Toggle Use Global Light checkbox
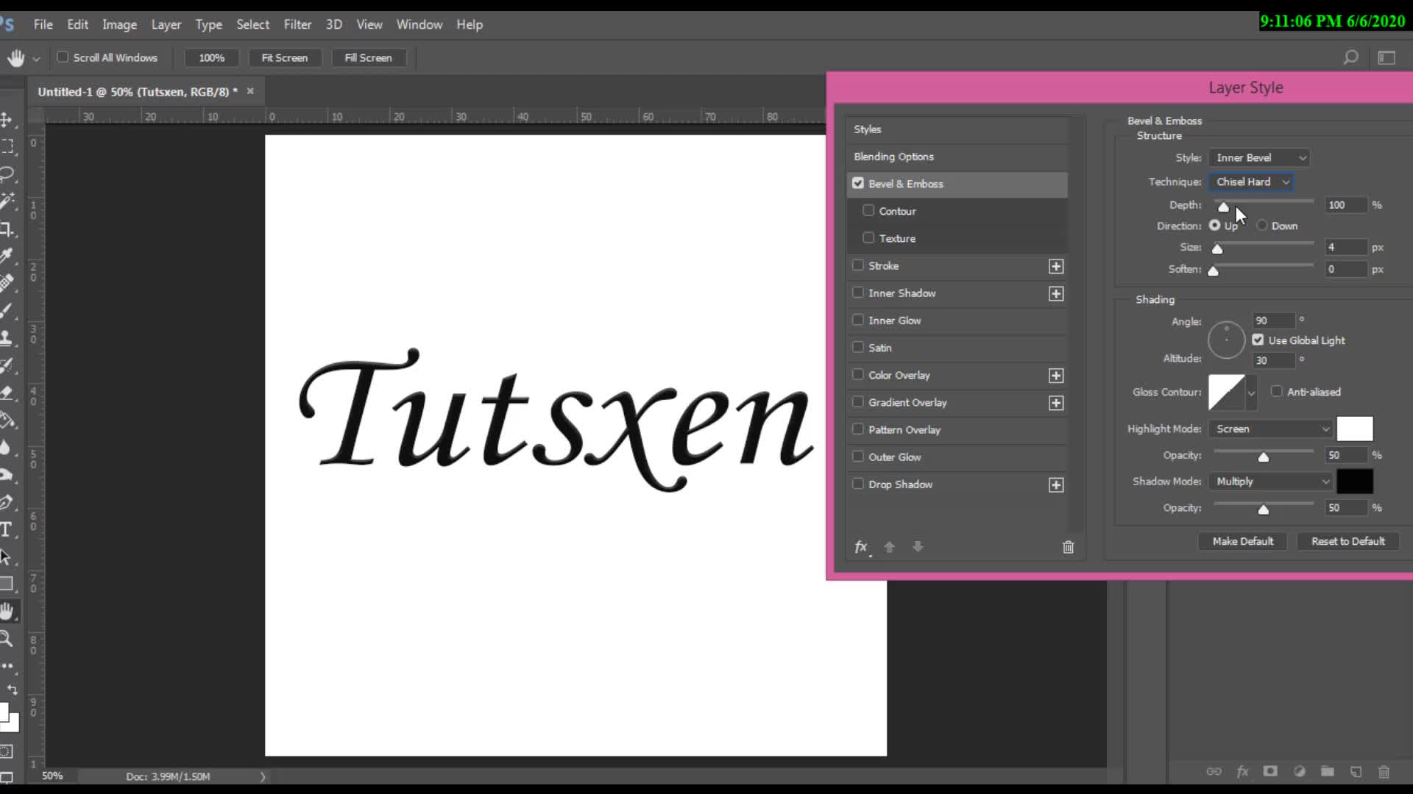 point(1258,340)
